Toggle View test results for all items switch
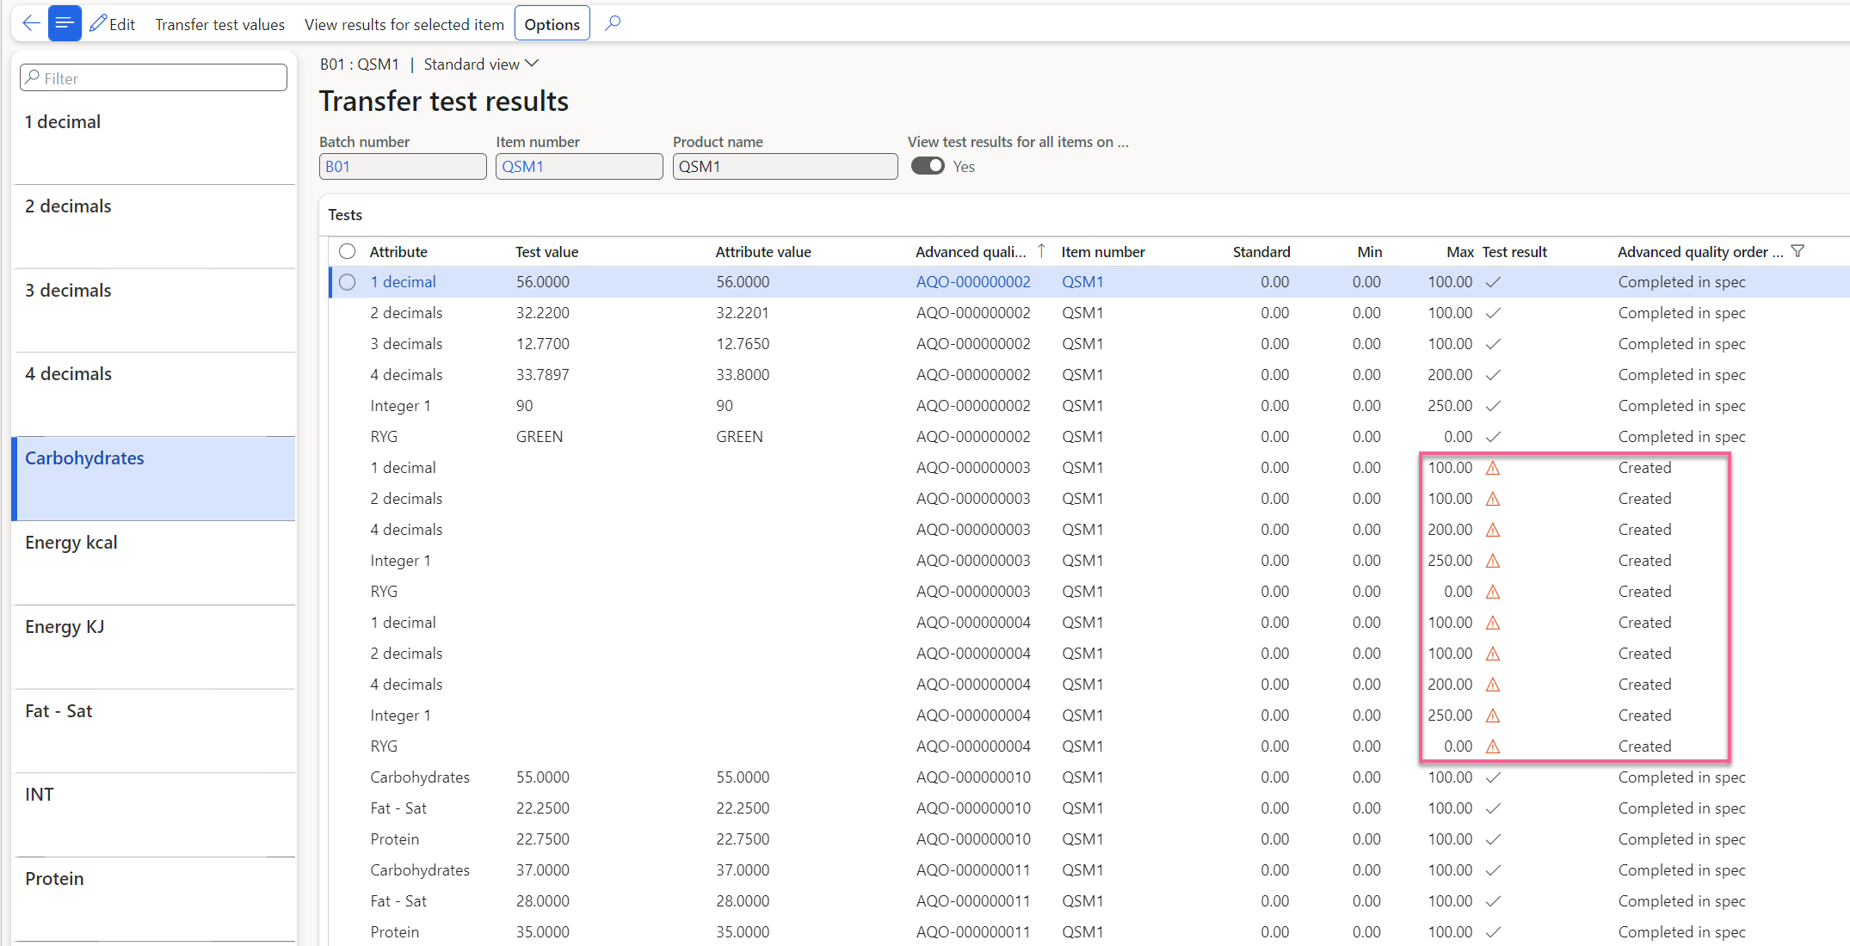1850x946 pixels. coord(928,166)
